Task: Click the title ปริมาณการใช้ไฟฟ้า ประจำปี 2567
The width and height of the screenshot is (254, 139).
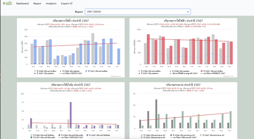Action: click(183, 21)
